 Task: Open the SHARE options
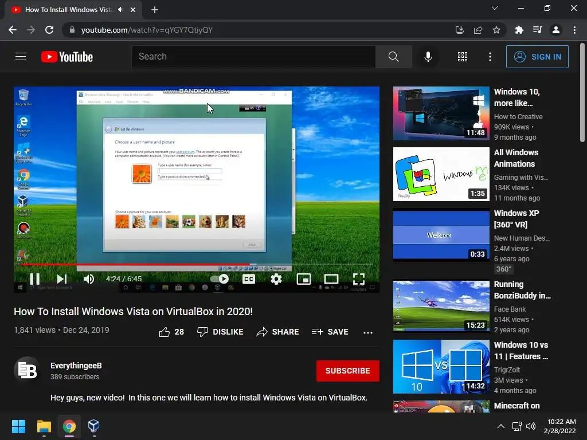pyautogui.click(x=277, y=332)
